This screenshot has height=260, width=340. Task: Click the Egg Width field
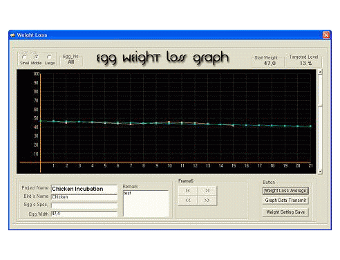(84, 214)
